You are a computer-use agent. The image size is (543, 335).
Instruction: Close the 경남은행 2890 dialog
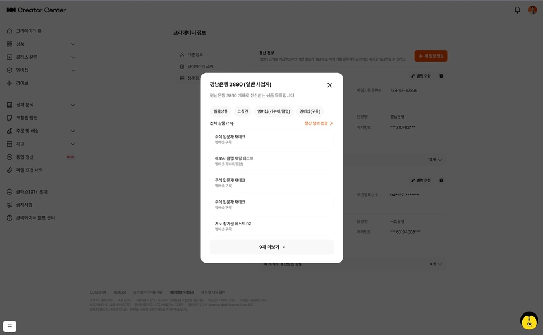[330, 85]
